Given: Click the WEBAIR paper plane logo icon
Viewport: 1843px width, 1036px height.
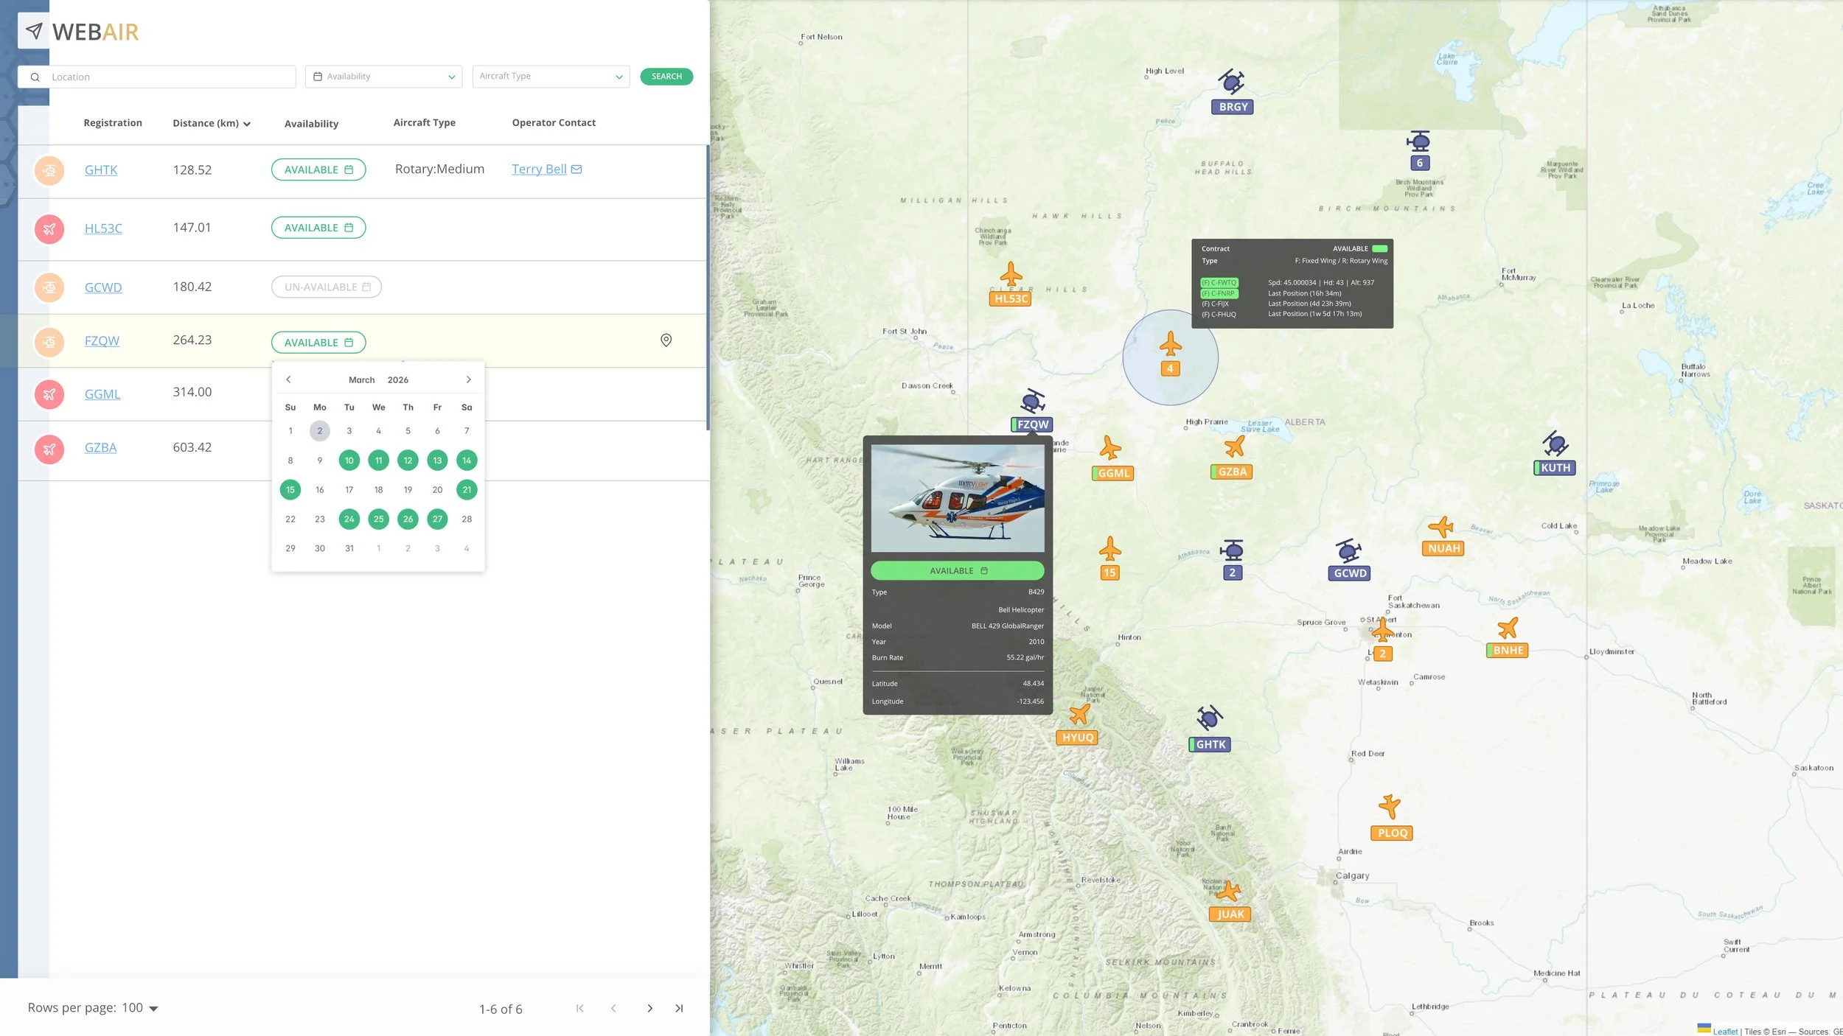Looking at the screenshot, I should [x=34, y=31].
